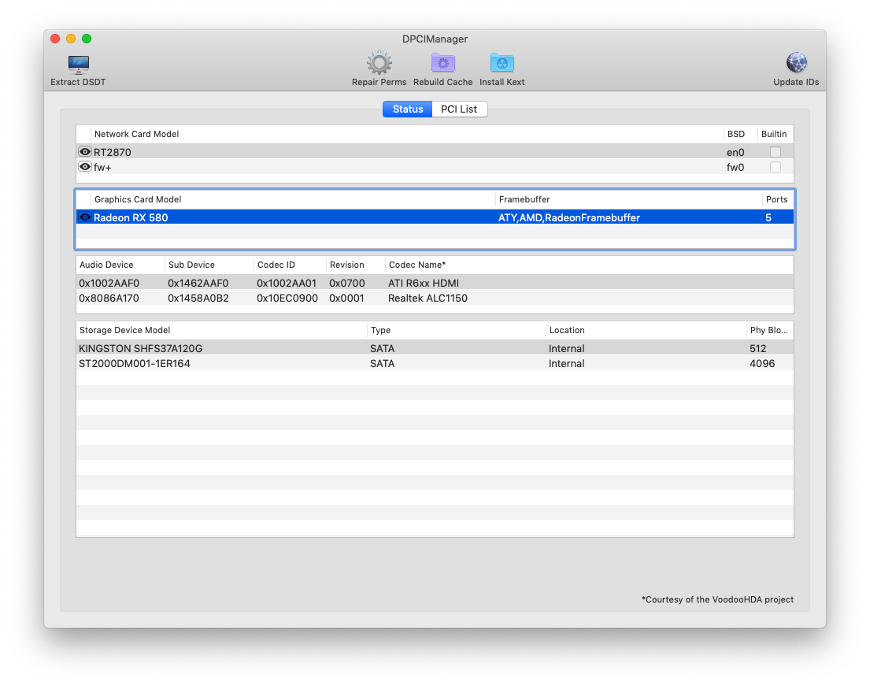Viewport: 870px width, 686px height.
Task: Click the physical block size 4096
Action: 762,364
